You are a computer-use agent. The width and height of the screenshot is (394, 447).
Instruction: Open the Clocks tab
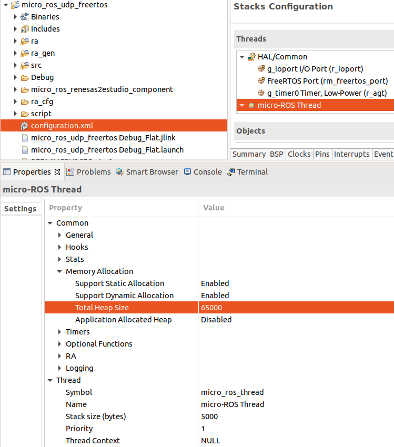pyautogui.click(x=299, y=154)
